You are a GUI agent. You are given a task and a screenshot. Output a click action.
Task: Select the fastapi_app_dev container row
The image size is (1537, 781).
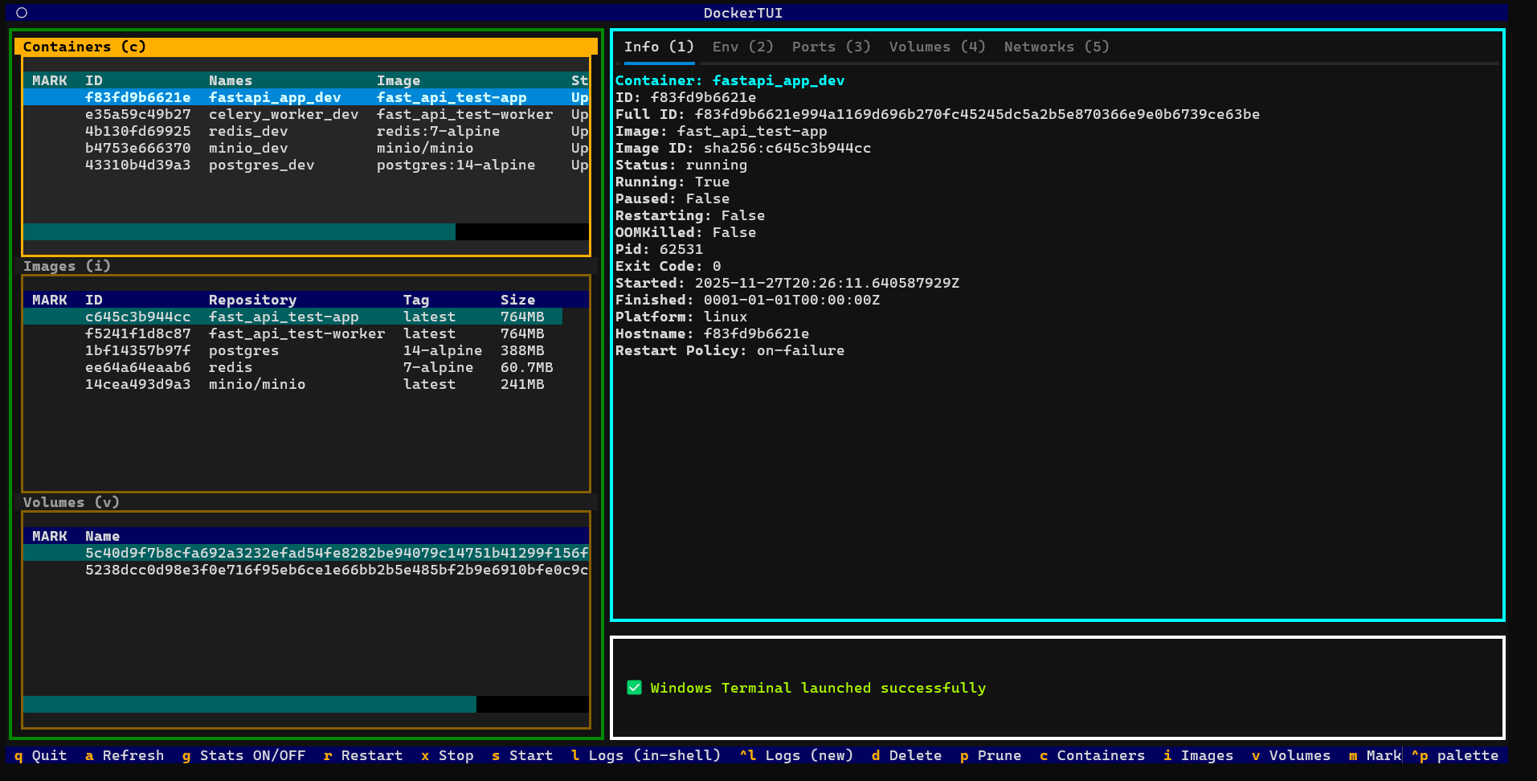pos(306,97)
